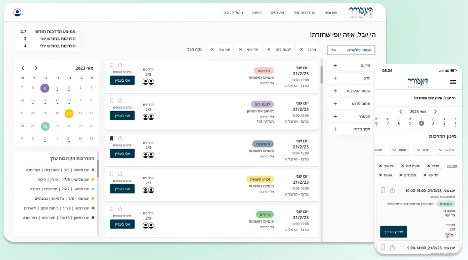Click the הסתר פילטרים button
The width and height of the screenshot is (468, 260).
351,50
